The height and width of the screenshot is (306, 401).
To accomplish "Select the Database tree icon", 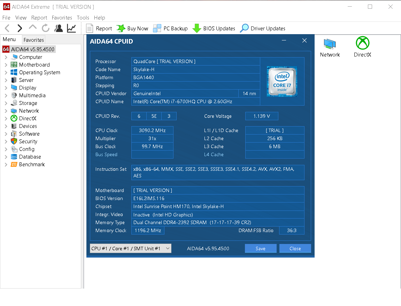I will click(14, 156).
